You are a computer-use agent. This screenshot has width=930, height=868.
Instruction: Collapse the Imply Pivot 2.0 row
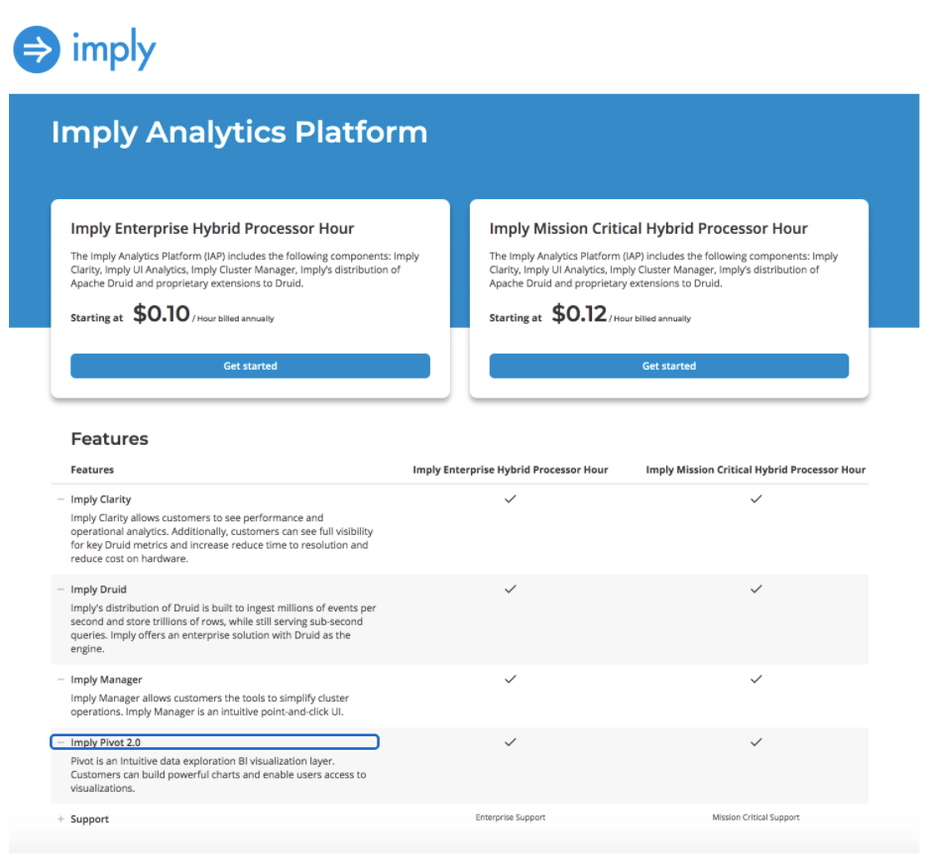pyautogui.click(x=61, y=742)
